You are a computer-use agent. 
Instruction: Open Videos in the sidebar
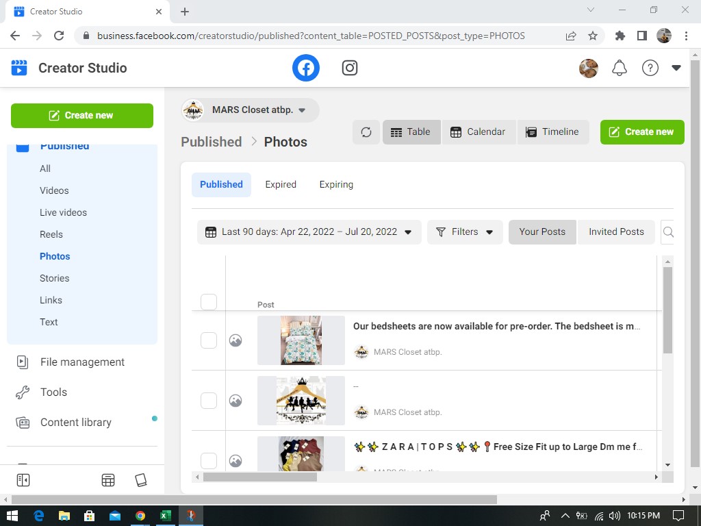pyautogui.click(x=54, y=190)
